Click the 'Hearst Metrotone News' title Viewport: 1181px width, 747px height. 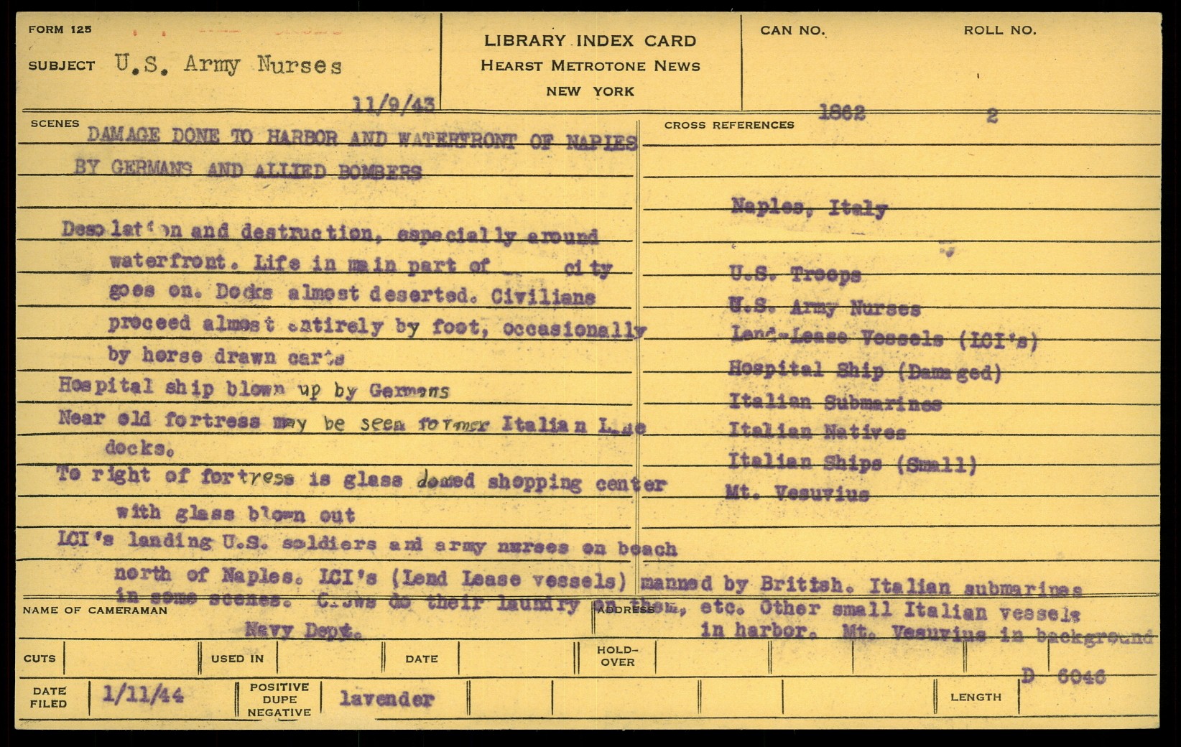pos(590,66)
